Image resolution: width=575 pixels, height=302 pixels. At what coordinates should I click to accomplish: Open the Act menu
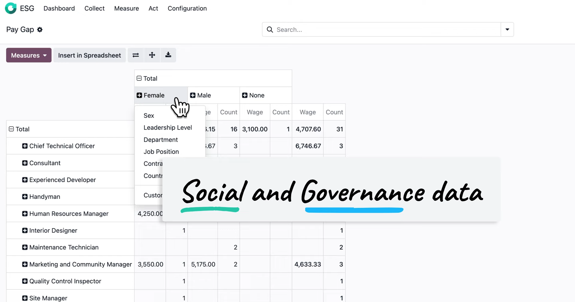(x=153, y=8)
